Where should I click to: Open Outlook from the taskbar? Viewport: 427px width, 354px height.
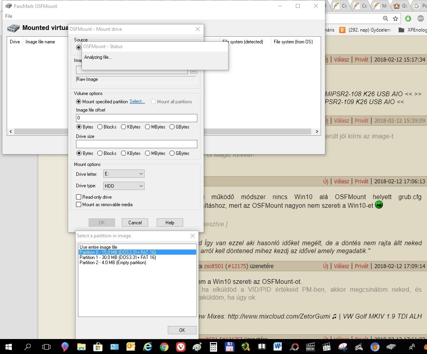tap(131, 347)
